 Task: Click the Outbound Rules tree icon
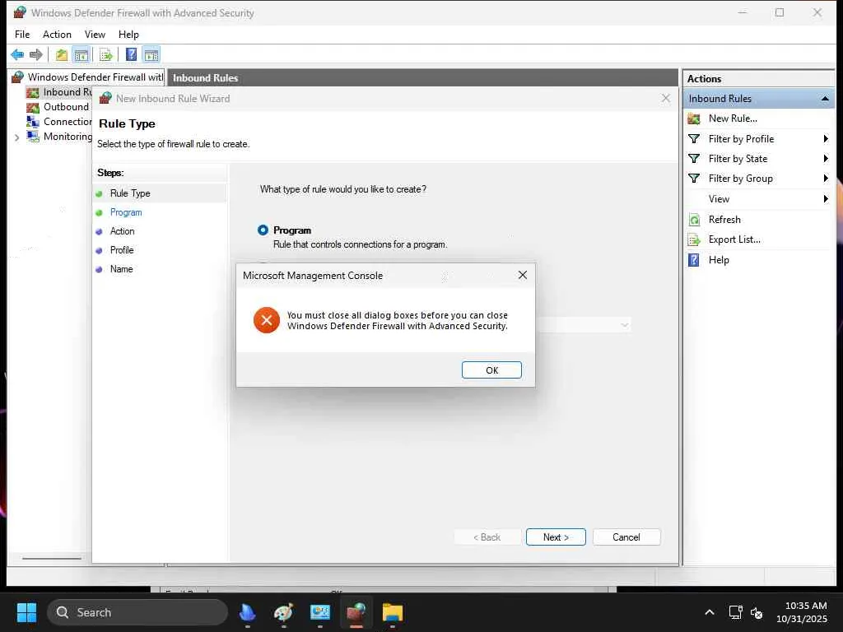click(x=33, y=107)
